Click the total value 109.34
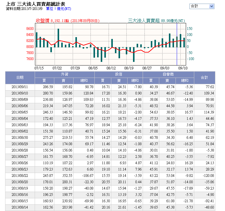The height and width of the screenshot is (211, 225). 209,93
